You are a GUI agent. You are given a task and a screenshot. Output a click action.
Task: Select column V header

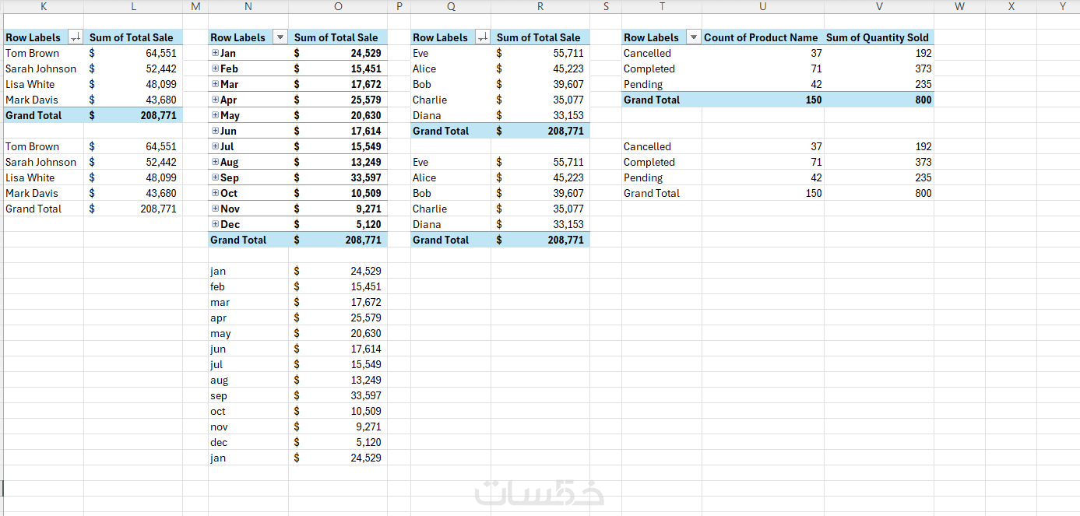click(x=879, y=6)
